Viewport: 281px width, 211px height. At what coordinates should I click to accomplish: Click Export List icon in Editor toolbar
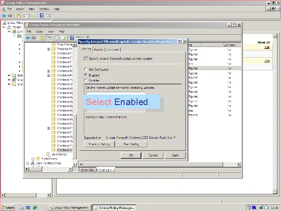(x=64, y=38)
